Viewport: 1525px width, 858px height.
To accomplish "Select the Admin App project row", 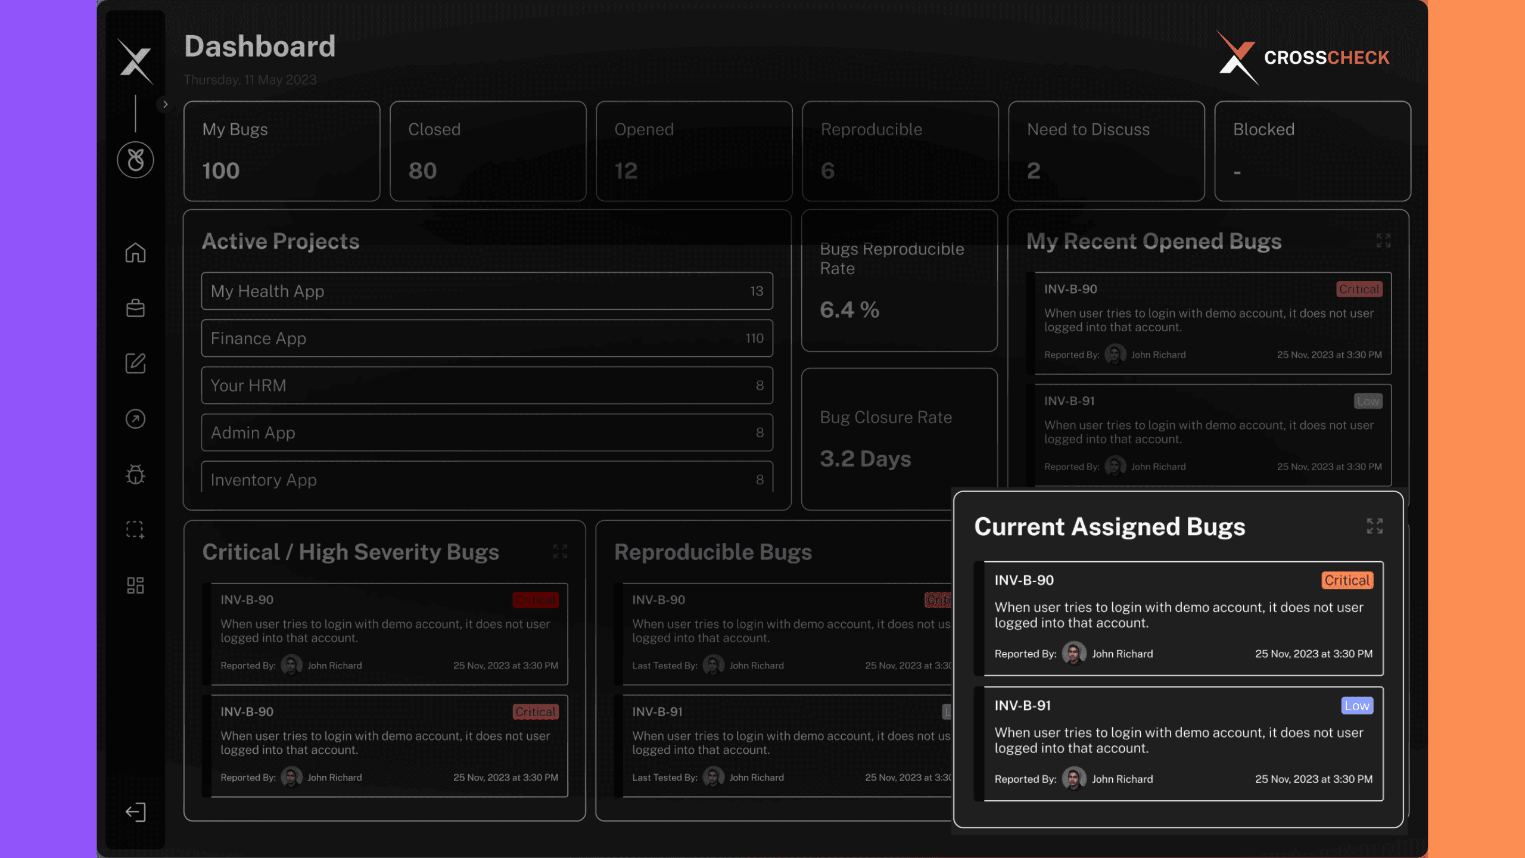I will click(x=487, y=432).
